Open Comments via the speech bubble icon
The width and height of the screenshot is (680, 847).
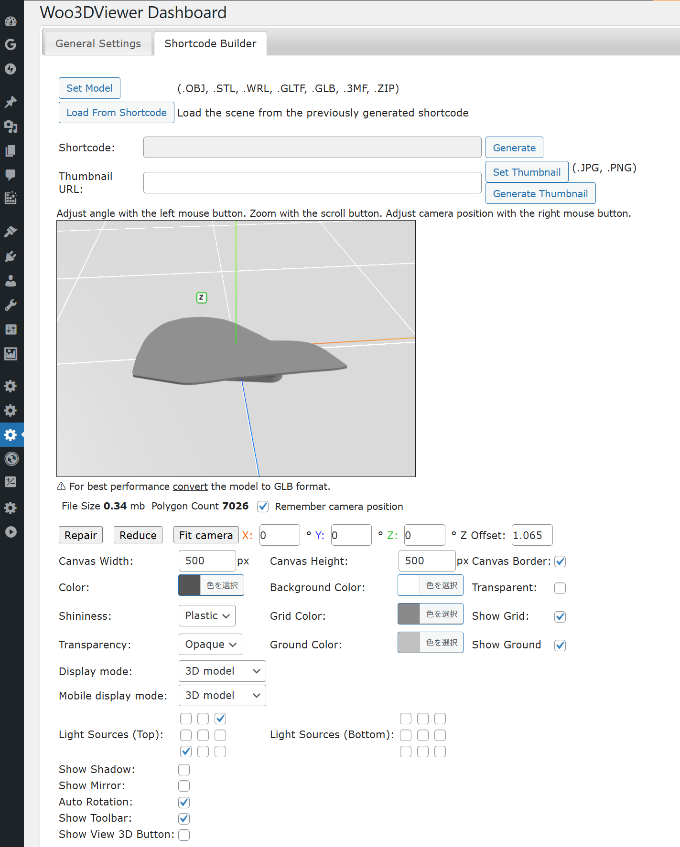pyautogui.click(x=11, y=175)
